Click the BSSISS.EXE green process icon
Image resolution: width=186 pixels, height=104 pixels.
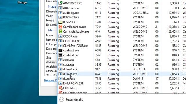[60, 22]
